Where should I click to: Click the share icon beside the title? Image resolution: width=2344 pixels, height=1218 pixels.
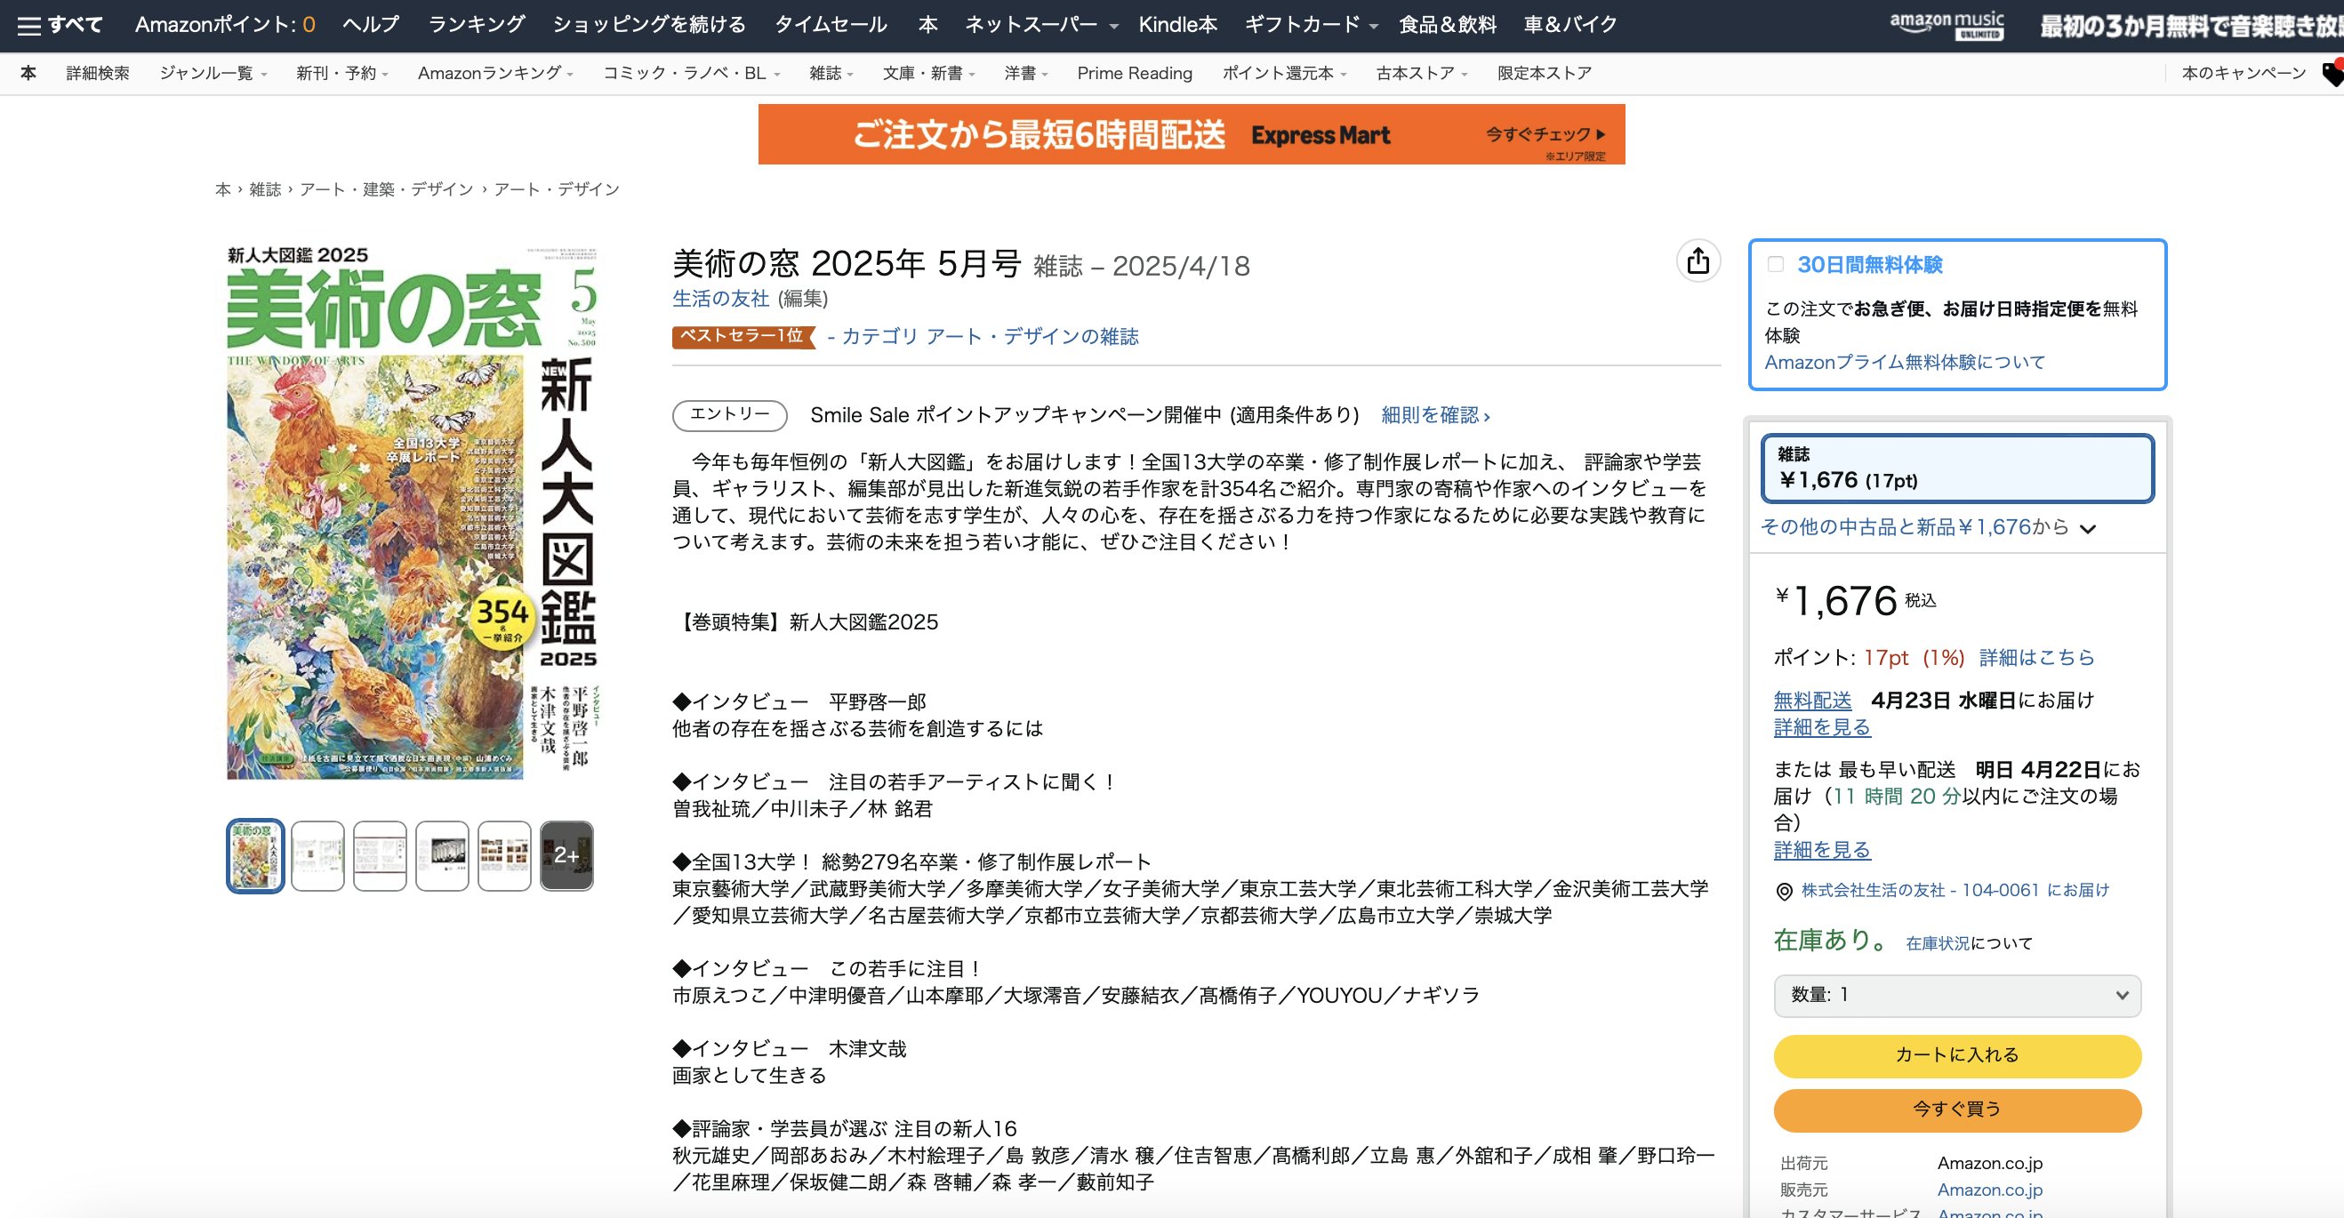click(1698, 262)
